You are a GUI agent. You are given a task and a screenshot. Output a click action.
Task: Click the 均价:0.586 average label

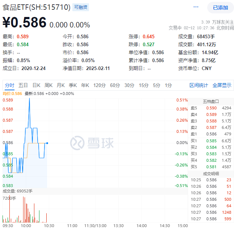[x=12, y=94]
